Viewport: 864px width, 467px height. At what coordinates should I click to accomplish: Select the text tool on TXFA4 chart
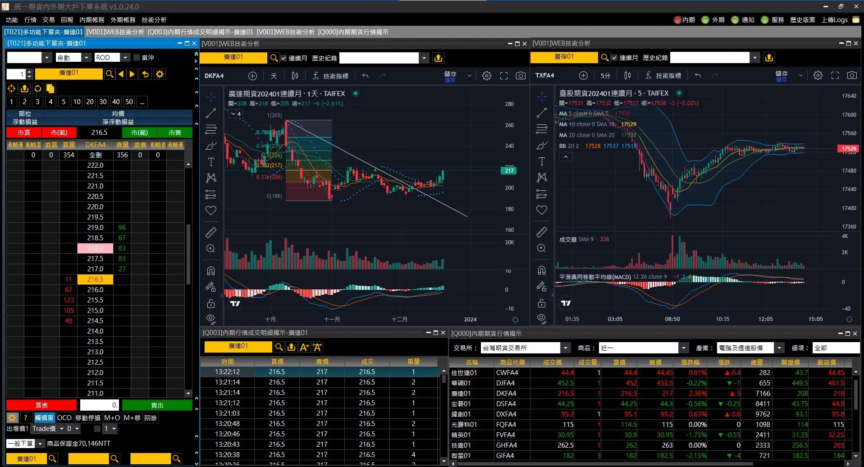pos(542,161)
